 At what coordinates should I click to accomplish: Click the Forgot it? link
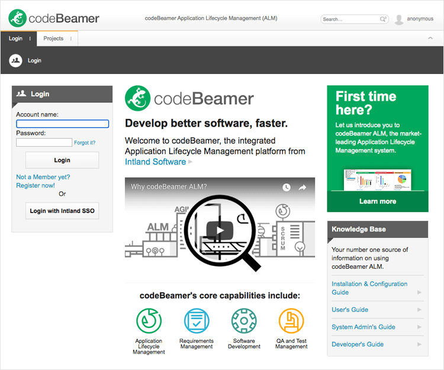pos(85,143)
